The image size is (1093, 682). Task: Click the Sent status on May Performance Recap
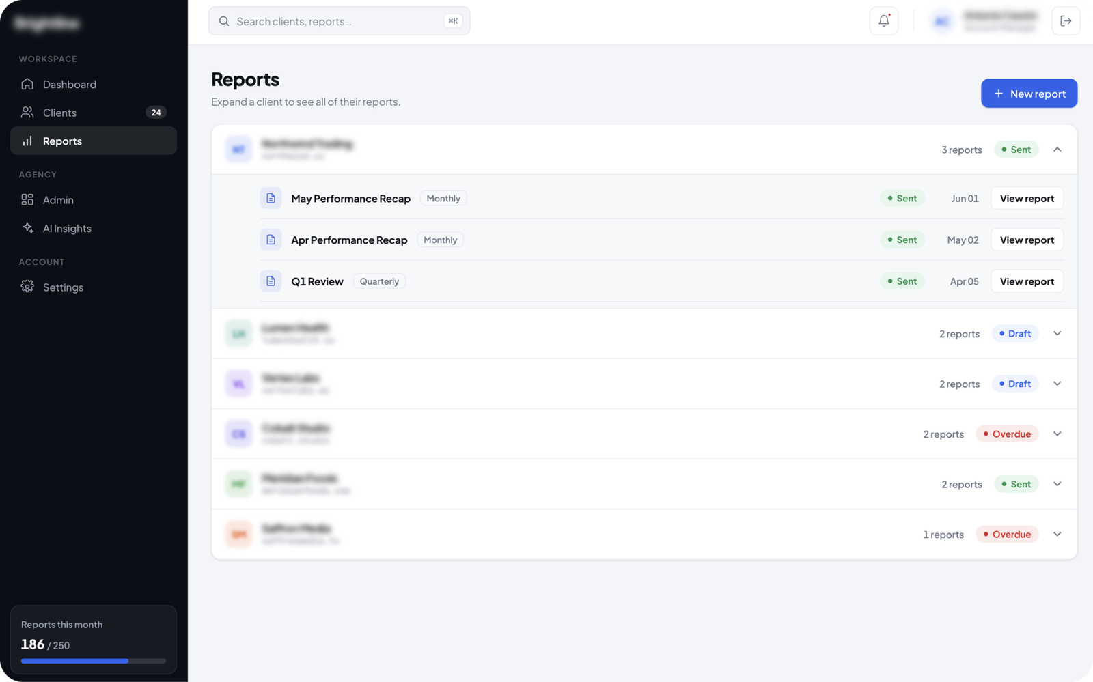pyautogui.click(x=902, y=198)
